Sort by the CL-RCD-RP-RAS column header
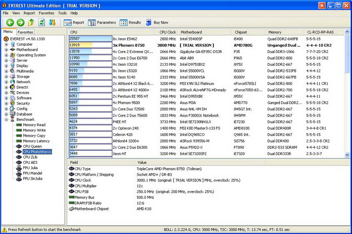Image resolution: width=352 pixels, height=234 pixels. [x=320, y=32]
